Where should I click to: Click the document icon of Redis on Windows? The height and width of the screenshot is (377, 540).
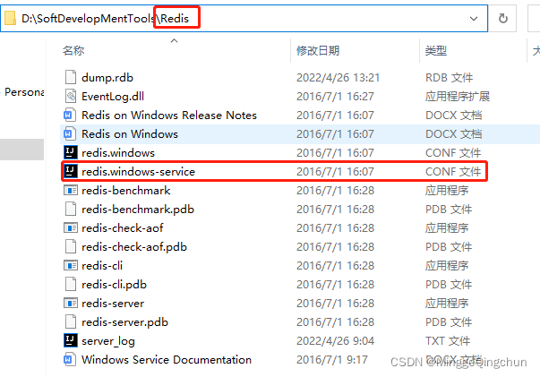[70, 133]
